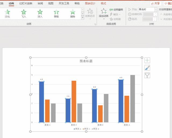Select the blue 系列 1 bar in 类别 3
Screen dimensions: 172x138
94,106
